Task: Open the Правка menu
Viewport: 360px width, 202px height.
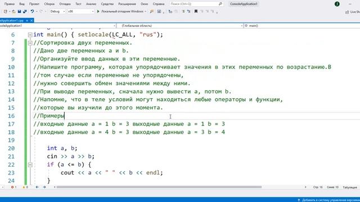Action: 10,4
